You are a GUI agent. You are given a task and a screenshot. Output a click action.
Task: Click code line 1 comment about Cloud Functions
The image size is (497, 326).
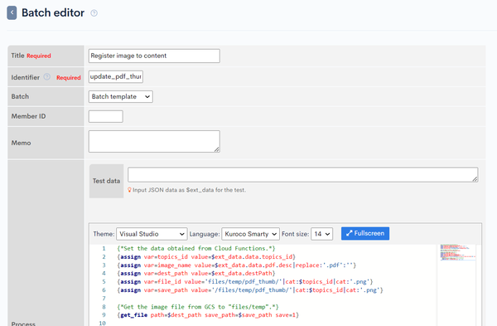click(195, 248)
